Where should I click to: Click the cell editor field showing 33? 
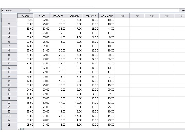pyautogui.click(x=104, y=11)
